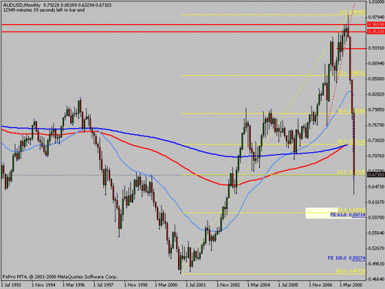Image resolution: width=385 pixels, height=289 pixels.
Task: Click the 1.01000 price axis label
Action: [376, 2]
